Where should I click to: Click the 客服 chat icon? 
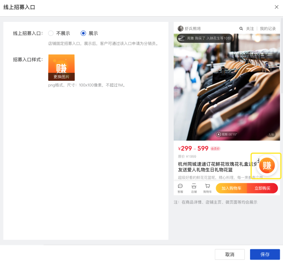(180, 188)
